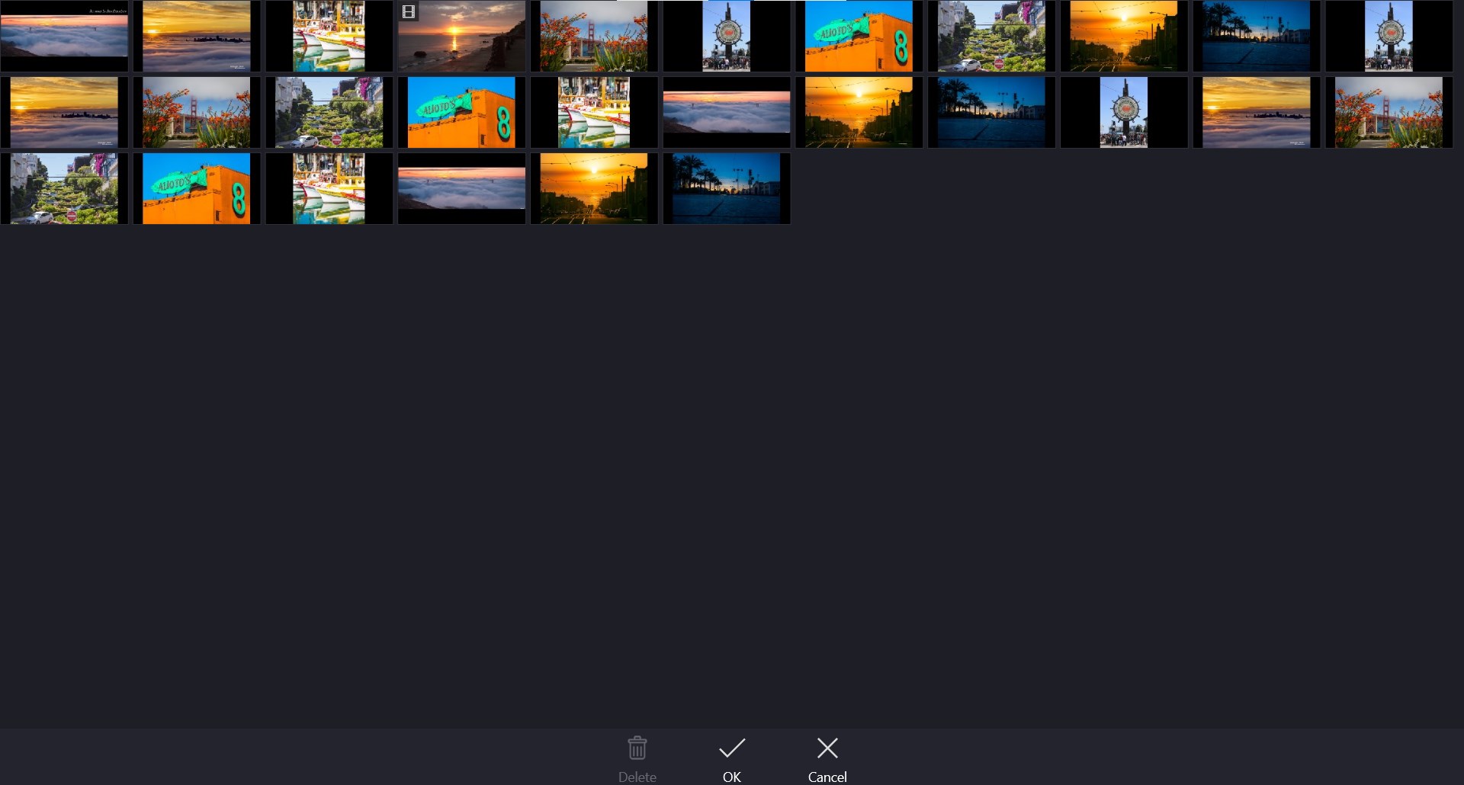Viewport: 1464px width, 785px height.
Task: Select the Fisherman's Wharf ship wheel sign thumbnail
Action: [725, 35]
